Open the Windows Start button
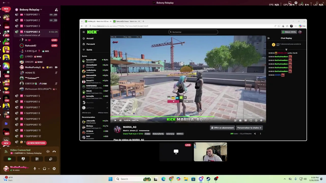 coord(110,179)
